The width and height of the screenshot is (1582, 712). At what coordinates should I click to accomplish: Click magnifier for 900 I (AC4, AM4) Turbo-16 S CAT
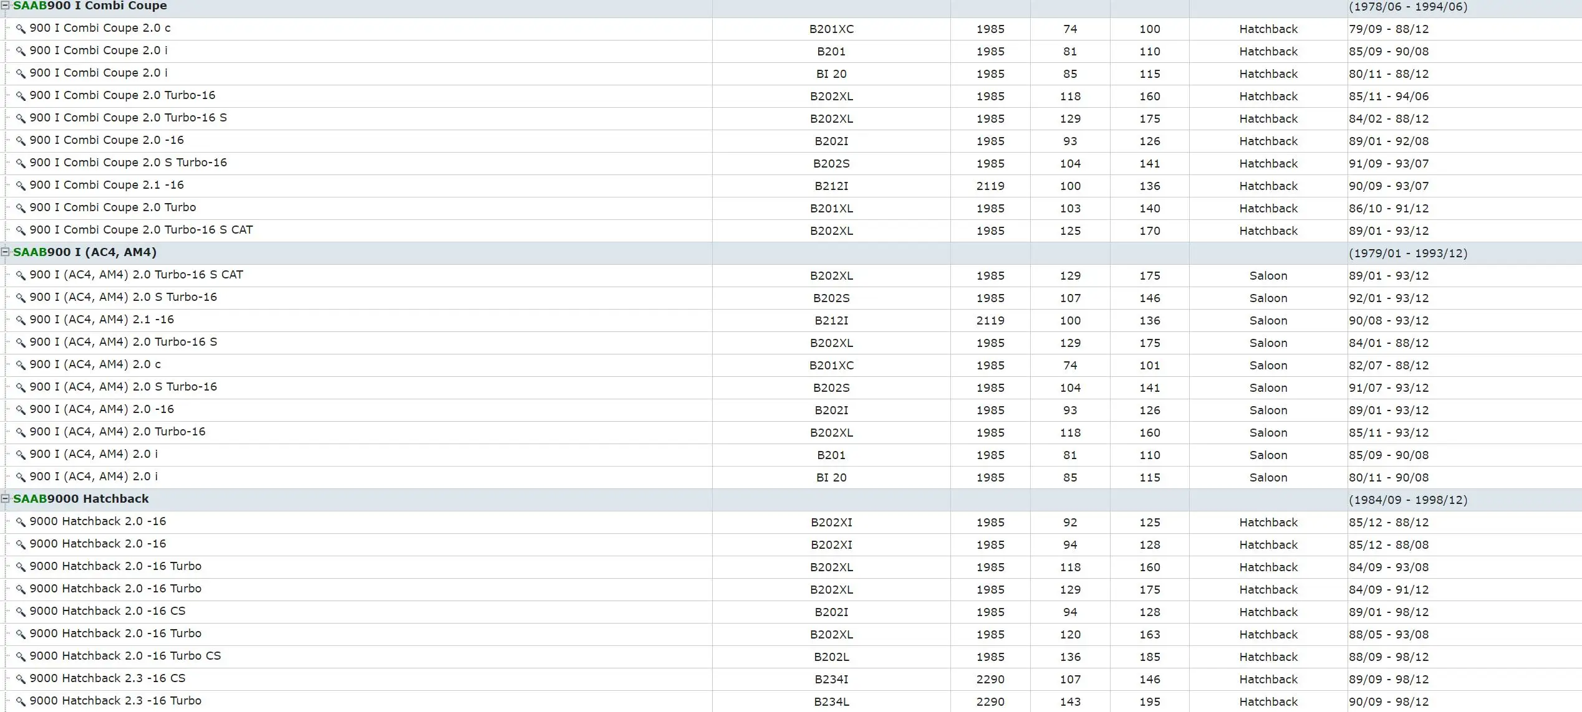click(x=21, y=276)
